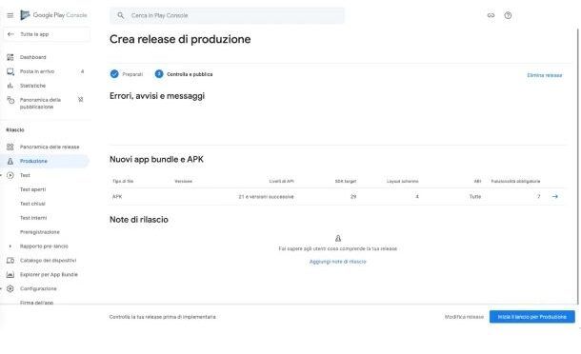Open Test chiusi
Screen dimensions: 581x354
32,204
